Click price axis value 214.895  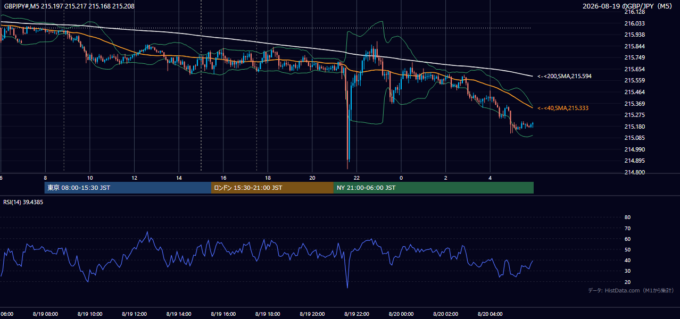pos(634,161)
